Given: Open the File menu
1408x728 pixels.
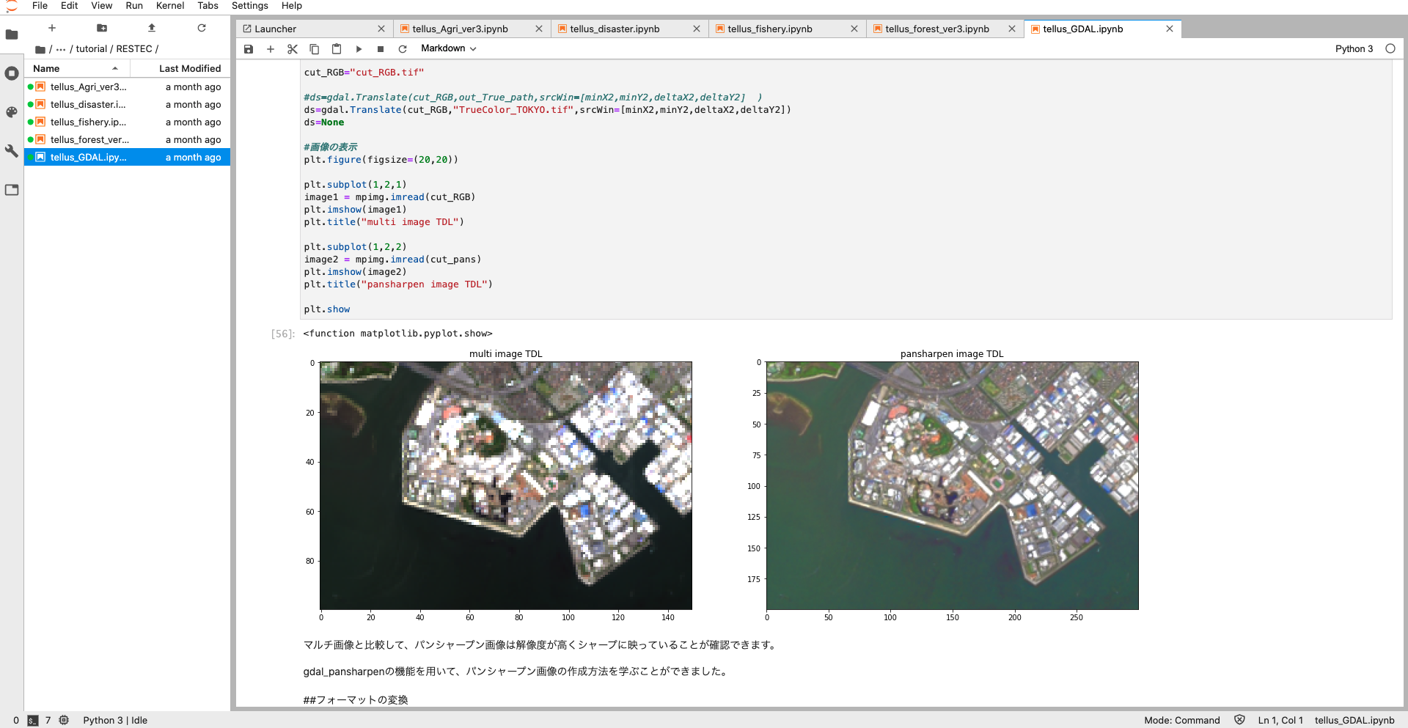Looking at the screenshot, I should pyautogui.click(x=40, y=6).
